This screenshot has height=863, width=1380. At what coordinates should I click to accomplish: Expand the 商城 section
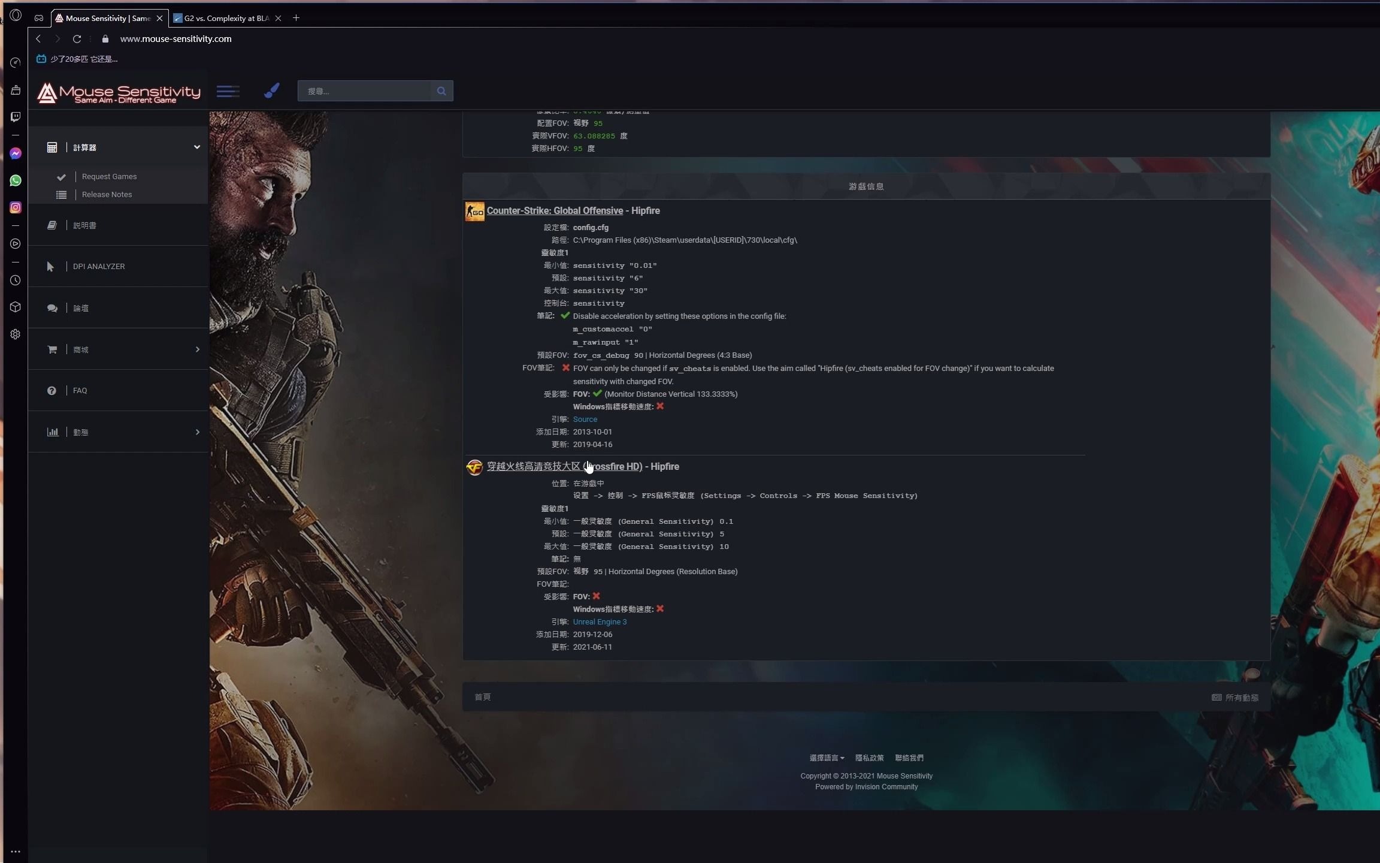[196, 349]
